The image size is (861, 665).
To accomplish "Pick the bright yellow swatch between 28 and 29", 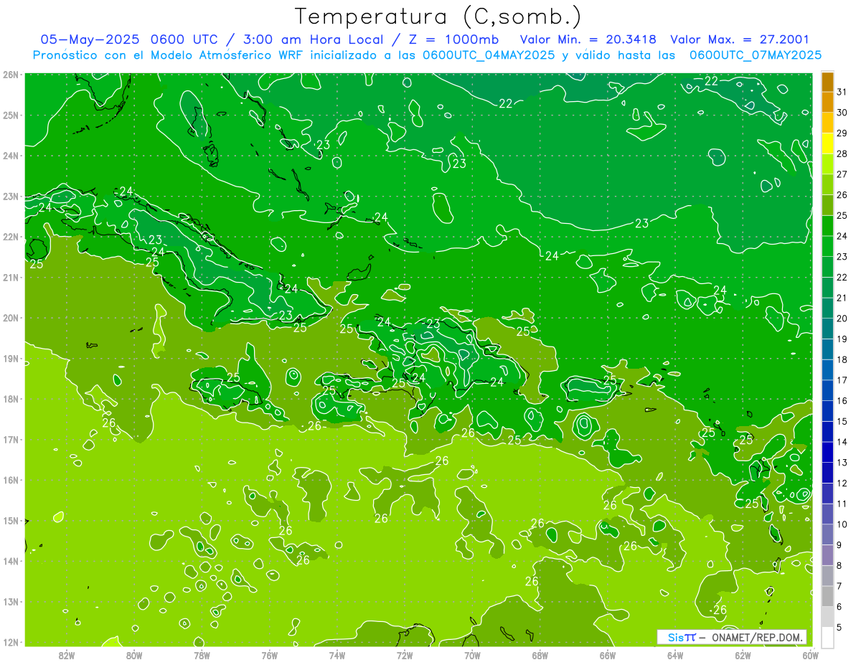I will [827, 144].
